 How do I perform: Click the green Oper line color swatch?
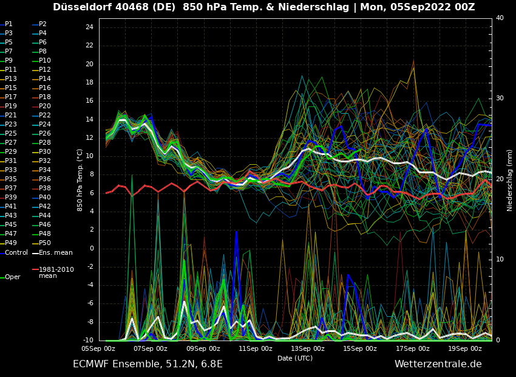point(2,277)
